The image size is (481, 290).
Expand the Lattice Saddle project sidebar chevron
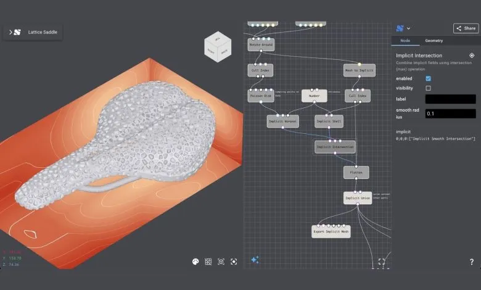10,32
